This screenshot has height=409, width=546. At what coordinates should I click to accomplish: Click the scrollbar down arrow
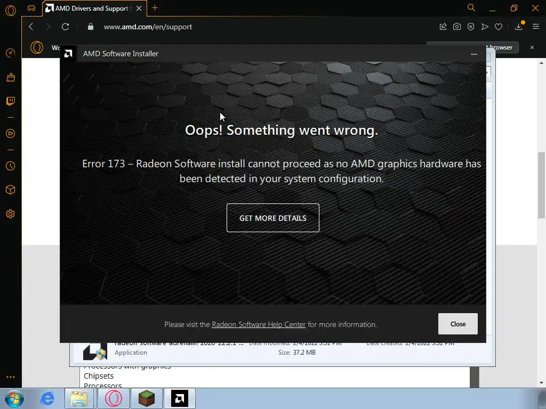pos(541,383)
